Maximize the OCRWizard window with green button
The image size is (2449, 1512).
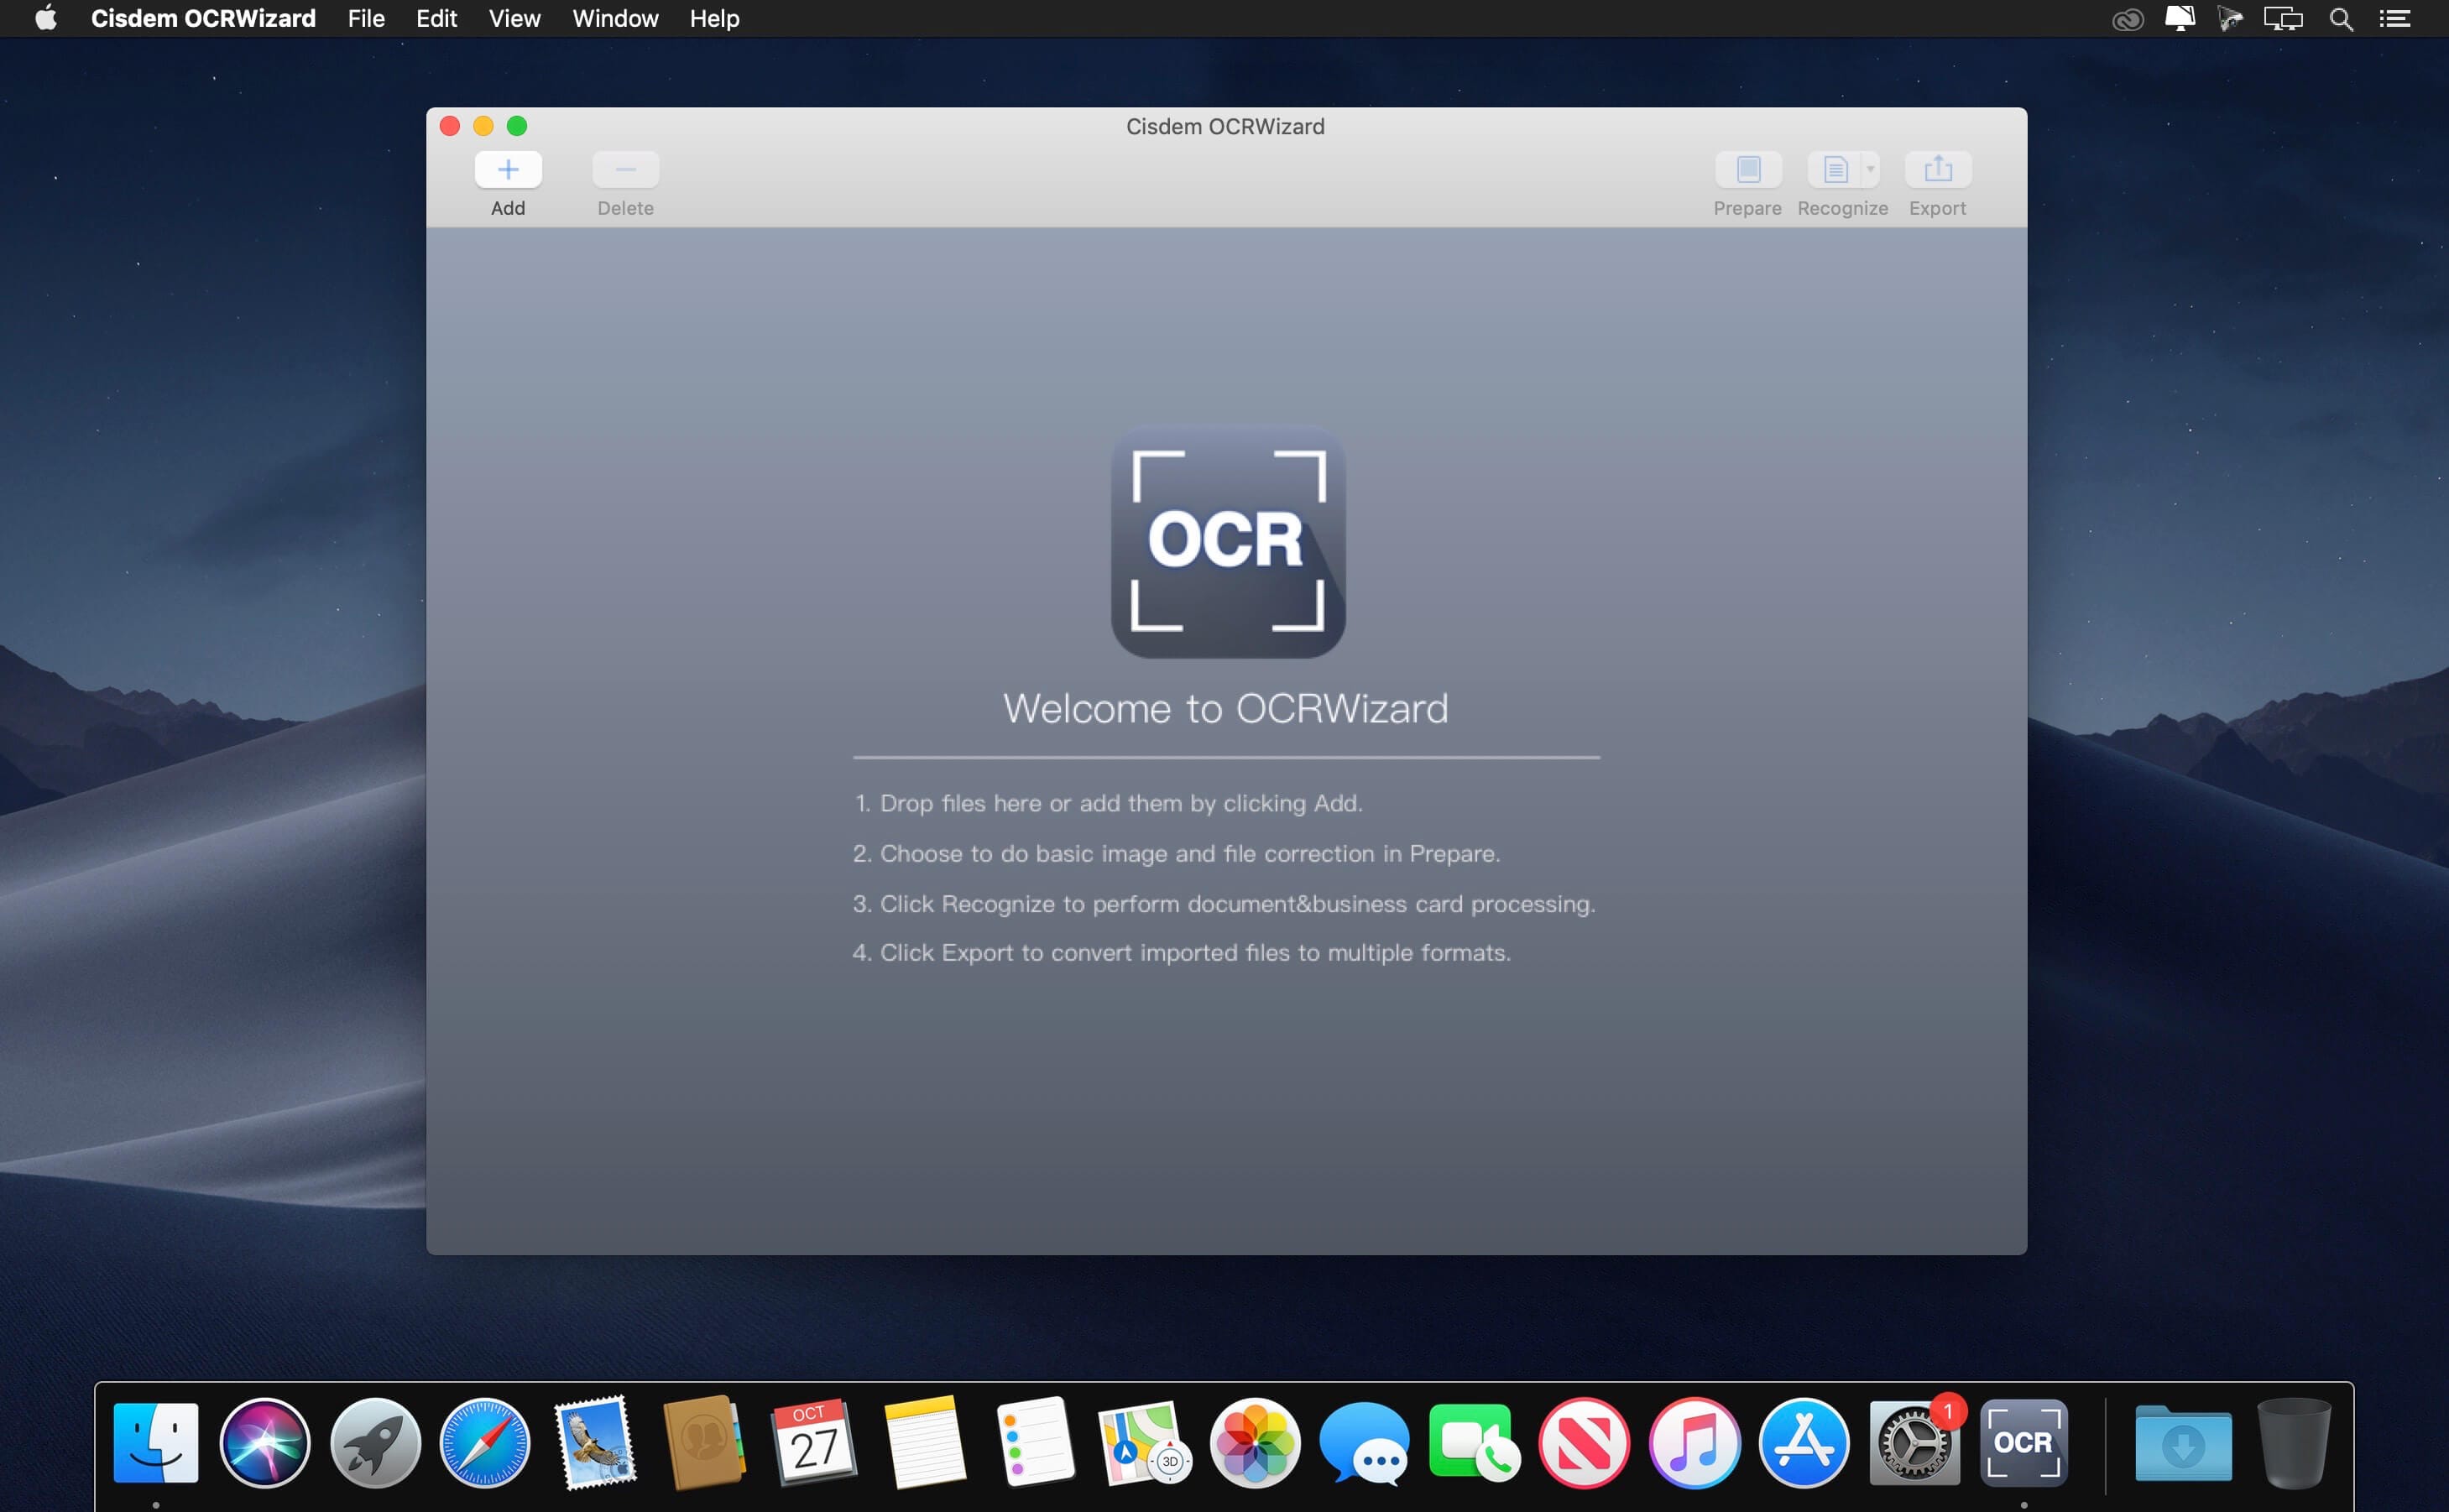click(x=517, y=126)
